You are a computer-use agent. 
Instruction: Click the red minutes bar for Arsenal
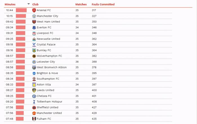click(21, 10)
